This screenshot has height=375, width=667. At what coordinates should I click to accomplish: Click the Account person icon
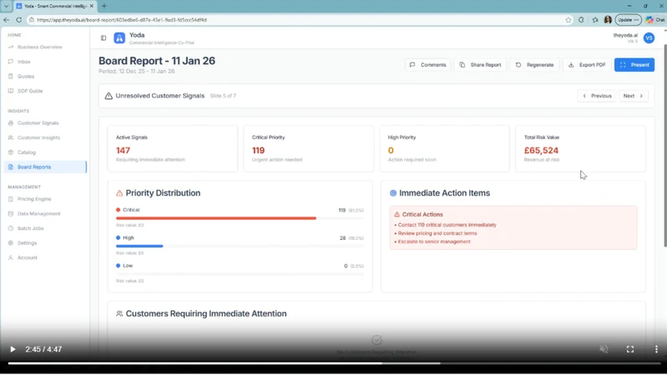click(11, 257)
